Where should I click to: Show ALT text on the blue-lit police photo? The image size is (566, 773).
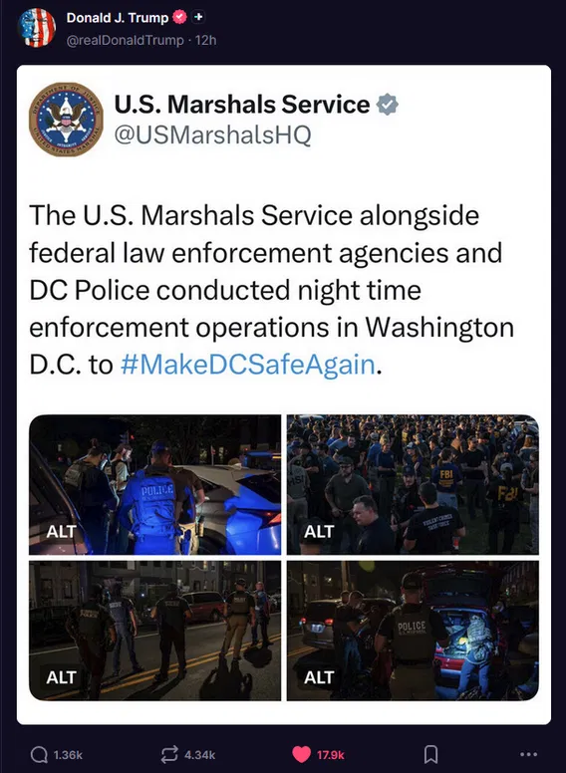(61, 532)
